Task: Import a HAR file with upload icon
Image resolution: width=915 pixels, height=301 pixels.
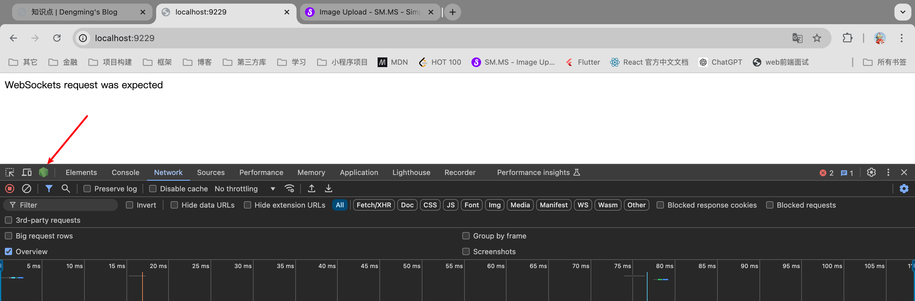Action: (x=312, y=189)
